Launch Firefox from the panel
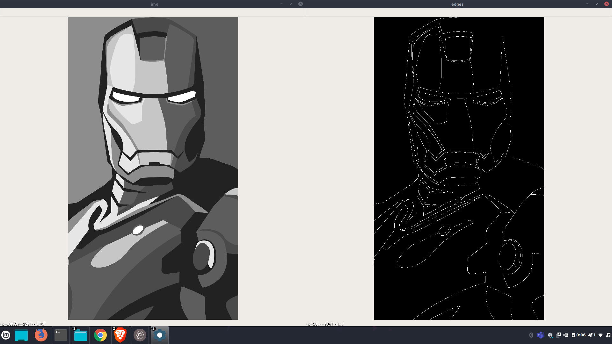This screenshot has height=344, width=612. click(41, 335)
